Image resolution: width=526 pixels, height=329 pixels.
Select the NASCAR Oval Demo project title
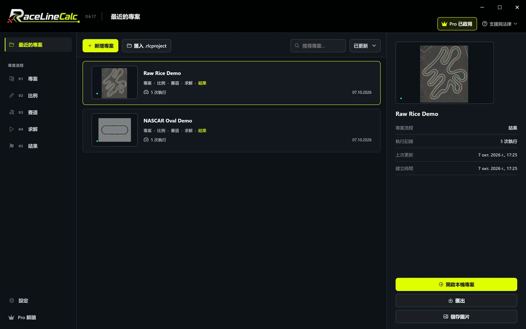point(168,121)
